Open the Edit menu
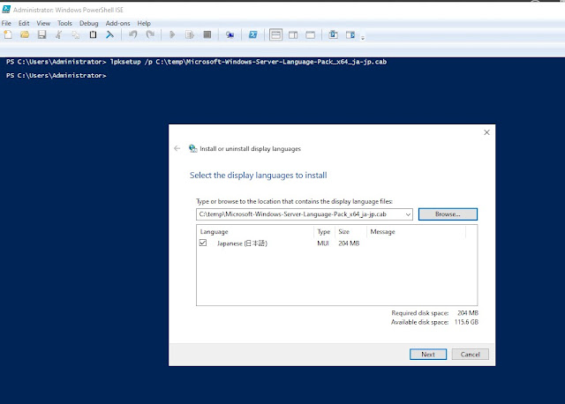The width and height of the screenshot is (565, 404). tap(24, 24)
